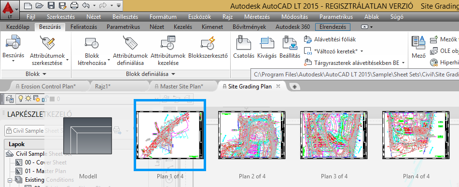Switch to the Elrendezés ribbon tab
459x187 pixels.
(333, 27)
